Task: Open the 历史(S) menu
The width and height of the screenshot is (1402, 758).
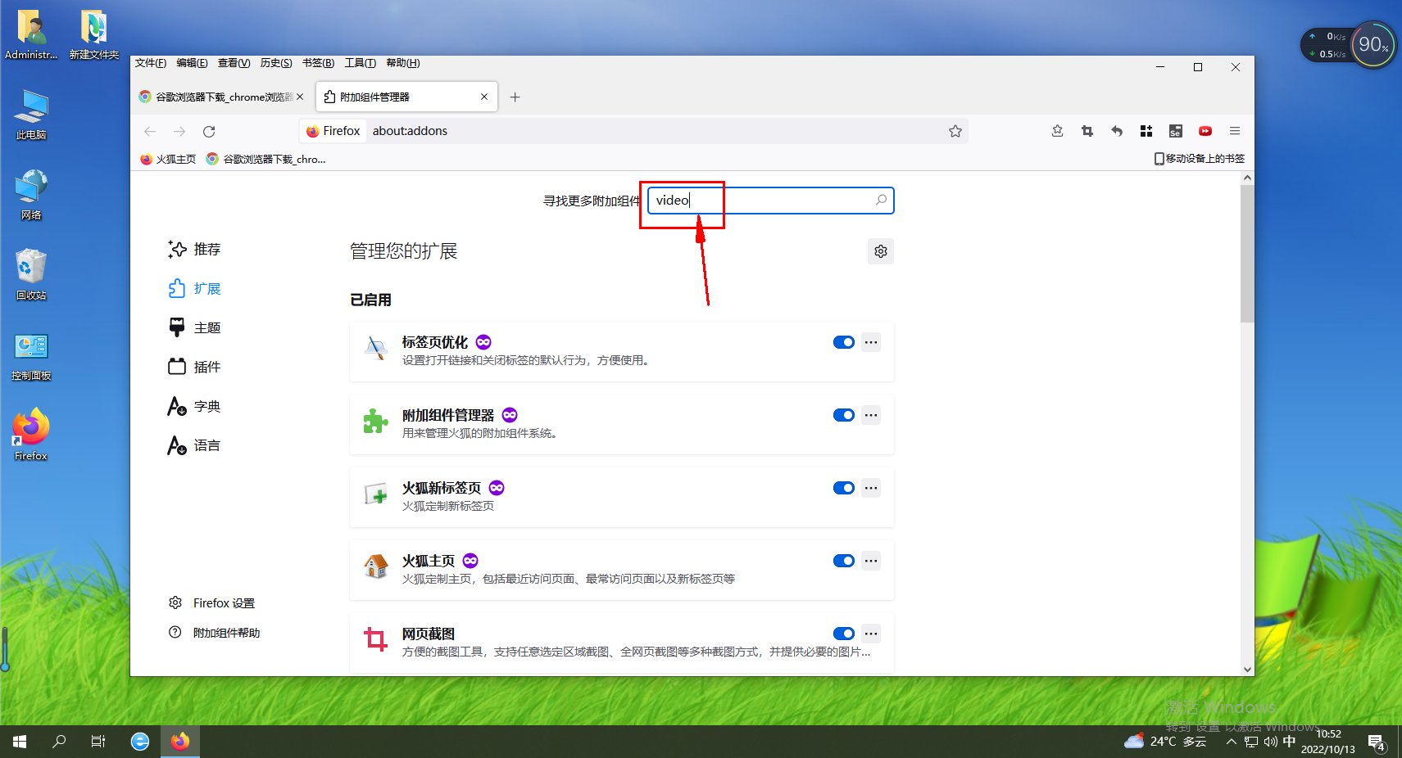Action: [276, 63]
